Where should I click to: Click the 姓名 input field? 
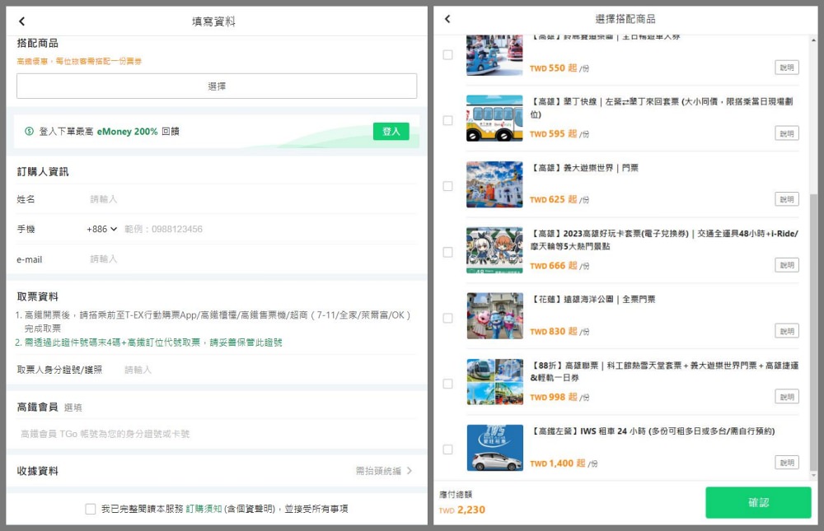point(247,199)
